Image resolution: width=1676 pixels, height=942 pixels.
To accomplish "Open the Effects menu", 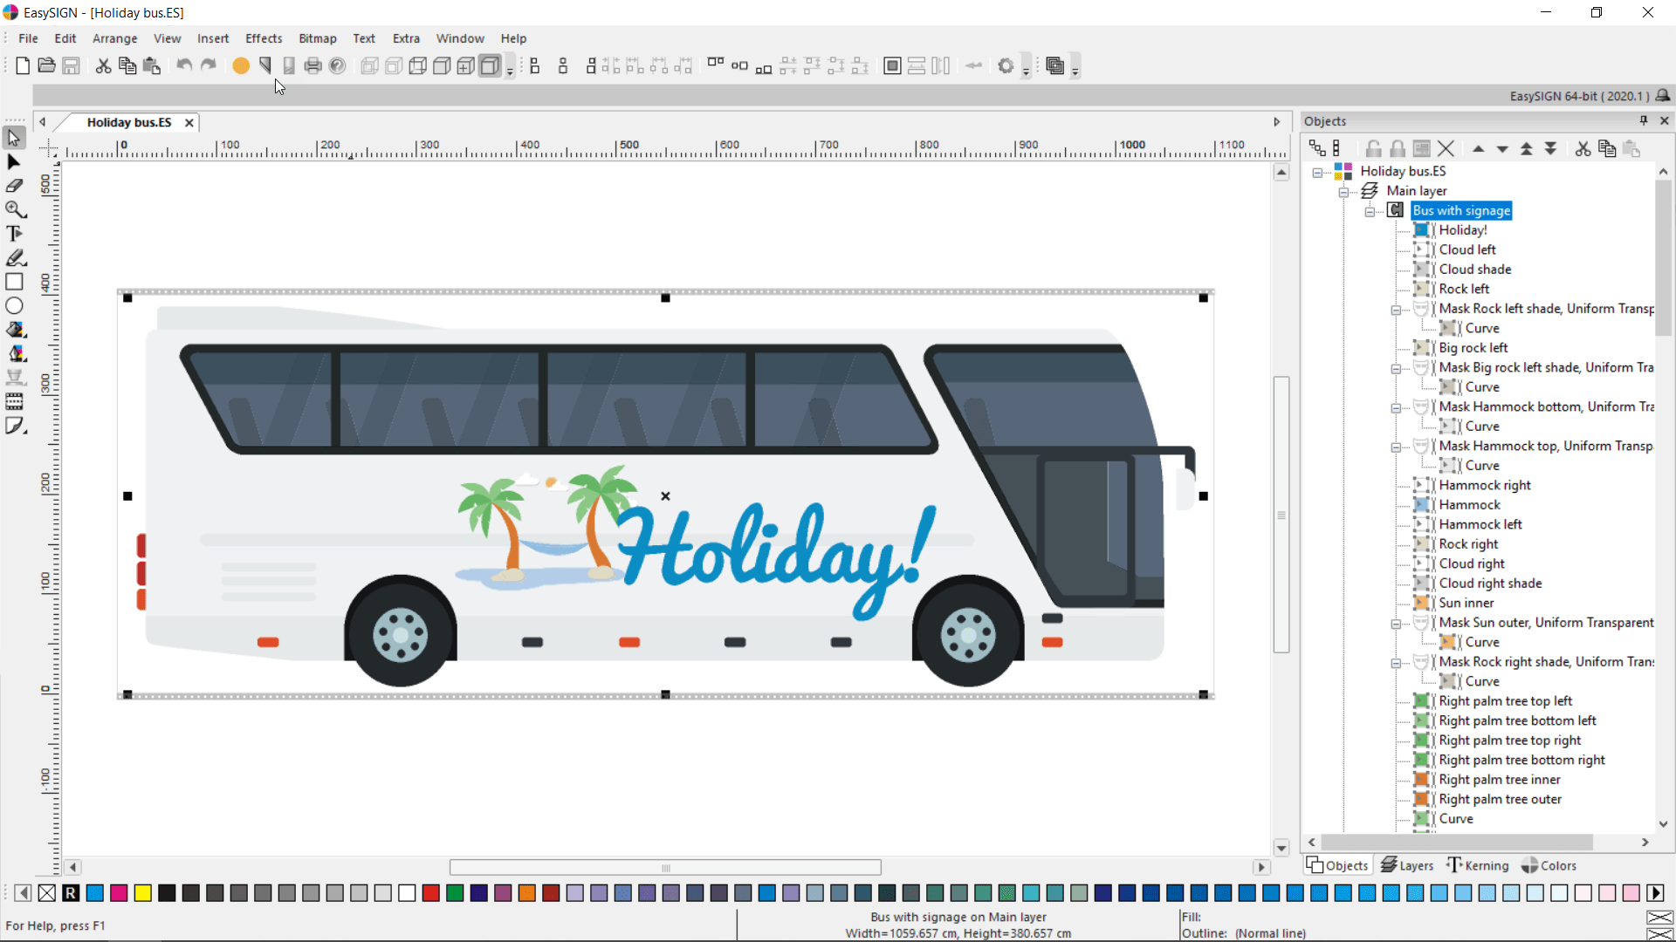I will 263,38.
